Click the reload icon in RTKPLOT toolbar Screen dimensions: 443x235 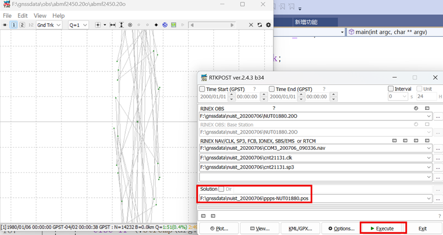click(x=259, y=25)
